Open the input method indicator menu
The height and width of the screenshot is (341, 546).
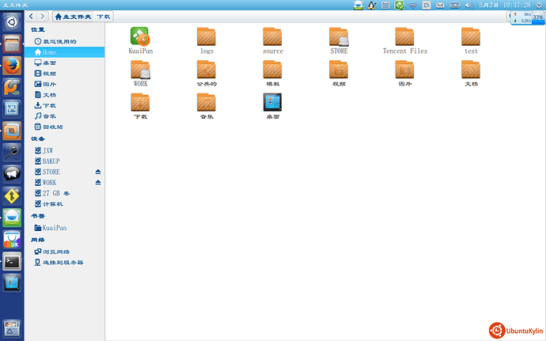427,6
